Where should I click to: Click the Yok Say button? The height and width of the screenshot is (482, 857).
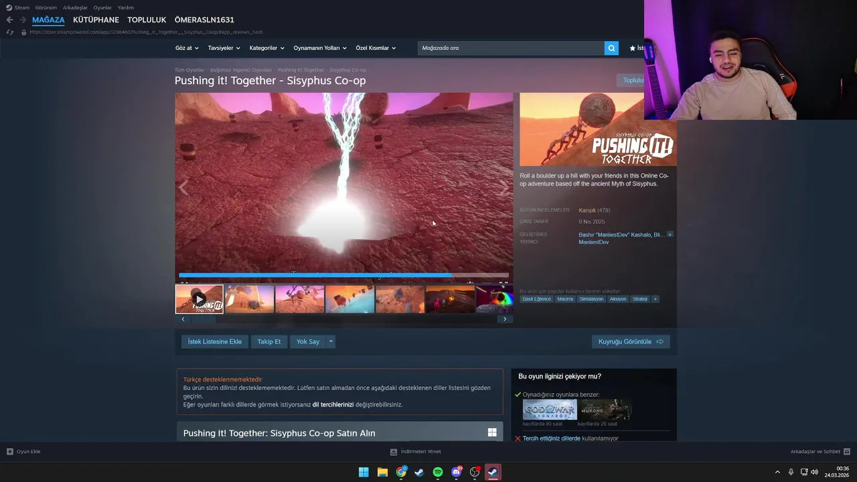(308, 341)
